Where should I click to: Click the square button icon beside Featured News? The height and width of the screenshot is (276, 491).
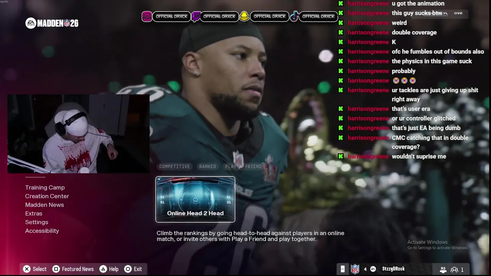[x=56, y=269]
